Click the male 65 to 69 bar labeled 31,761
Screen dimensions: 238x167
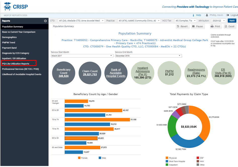click(x=85, y=115)
